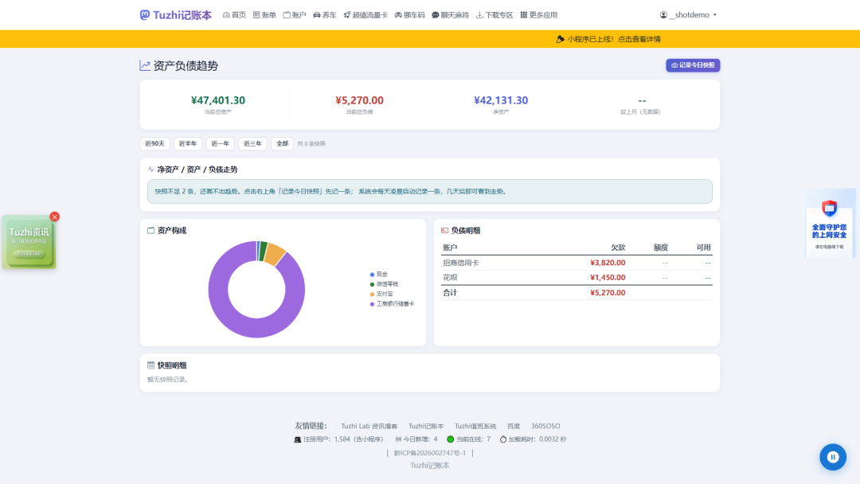This screenshot has height=484, width=860.
Task: Click the ¥42,131.30 net assets figure
Action: pos(501,100)
